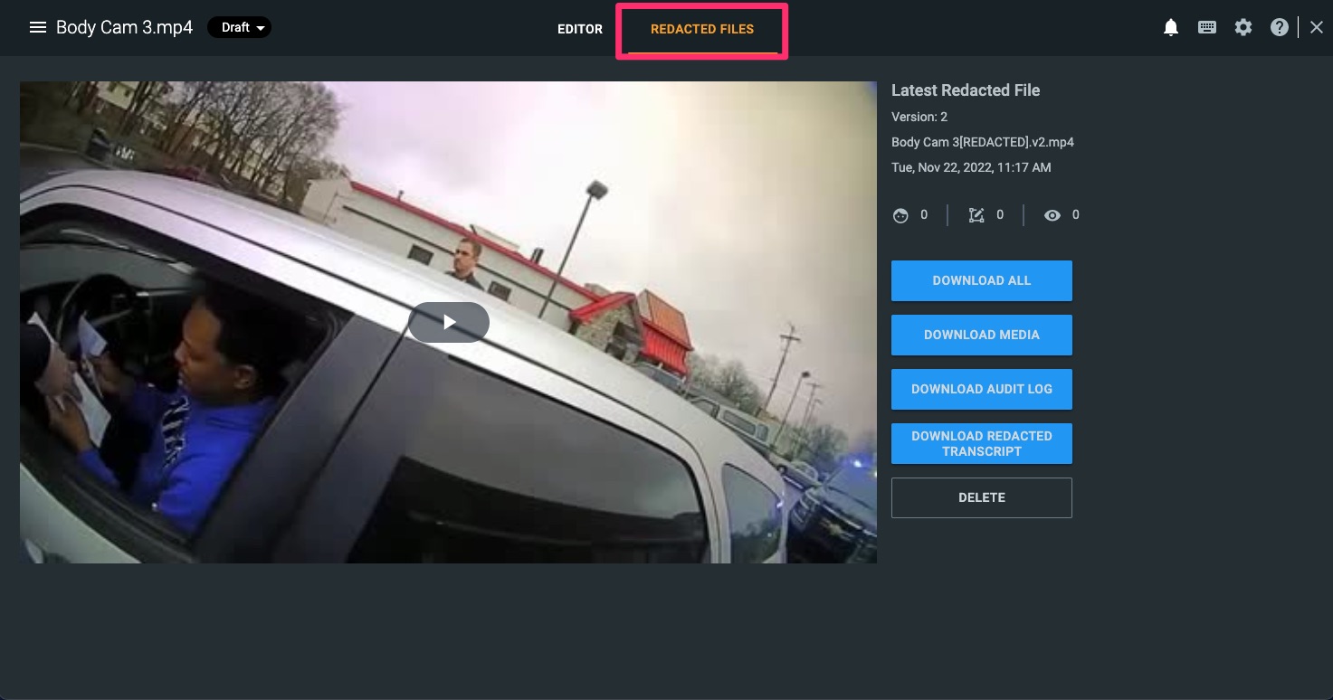The height and width of the screenshot is (700, 1333).
Task: Select the filename Body Cam 3[REDACTED].v2.mp4
Action: (x=983, y=142)
